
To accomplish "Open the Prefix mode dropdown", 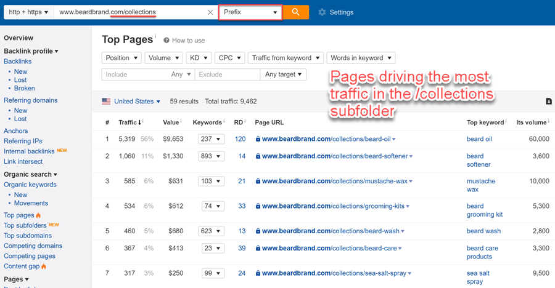I will (x=250, y=12).
